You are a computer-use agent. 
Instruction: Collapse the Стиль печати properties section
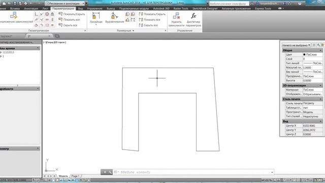pos(320,99)
